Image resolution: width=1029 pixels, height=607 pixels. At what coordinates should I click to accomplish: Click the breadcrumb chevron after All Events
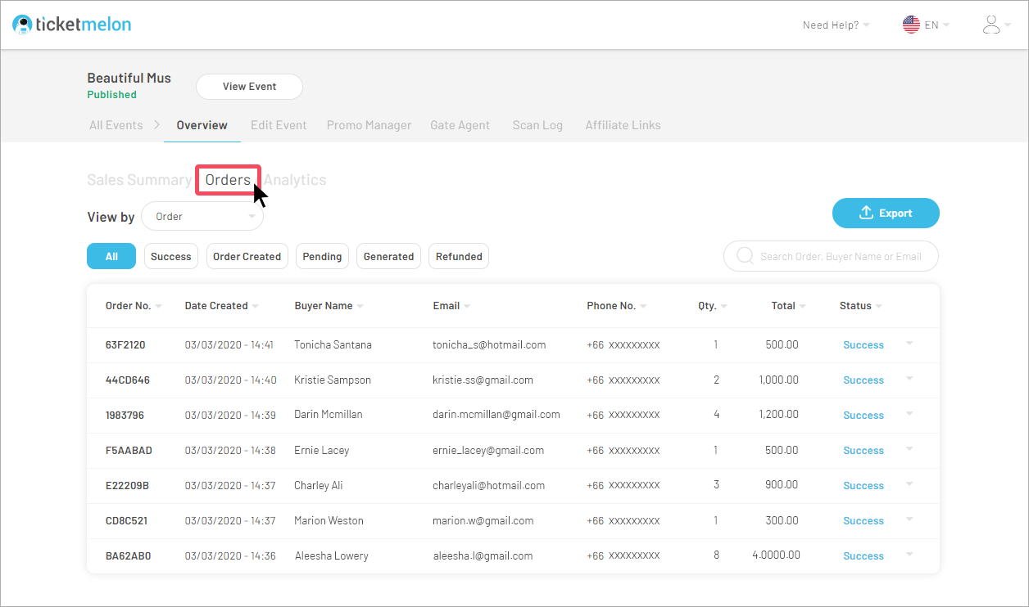(156, 125)
